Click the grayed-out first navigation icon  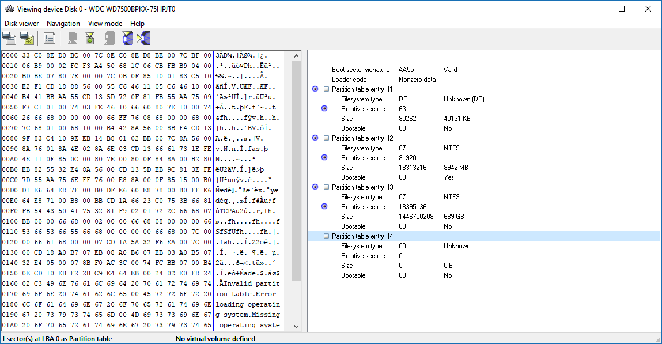[72, 38]
